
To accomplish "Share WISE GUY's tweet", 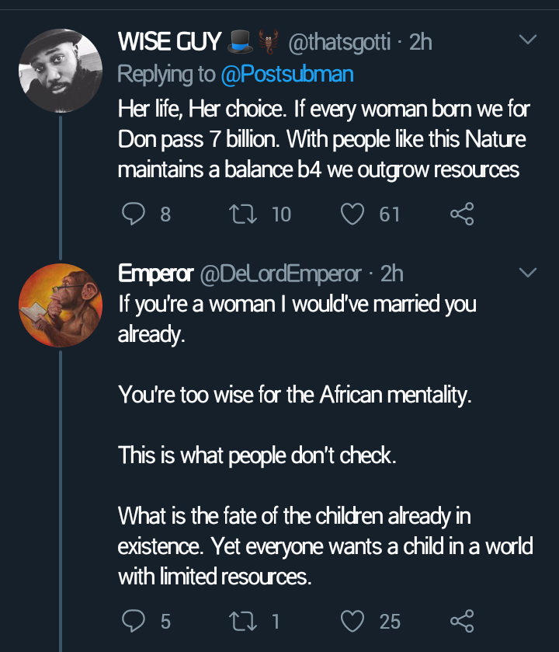I will click(x=462, y=213).
